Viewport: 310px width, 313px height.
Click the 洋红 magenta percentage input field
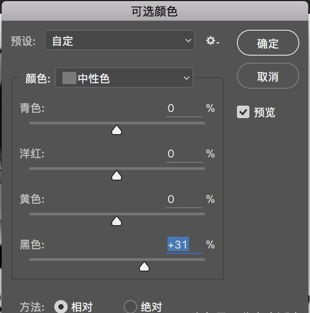184,154
